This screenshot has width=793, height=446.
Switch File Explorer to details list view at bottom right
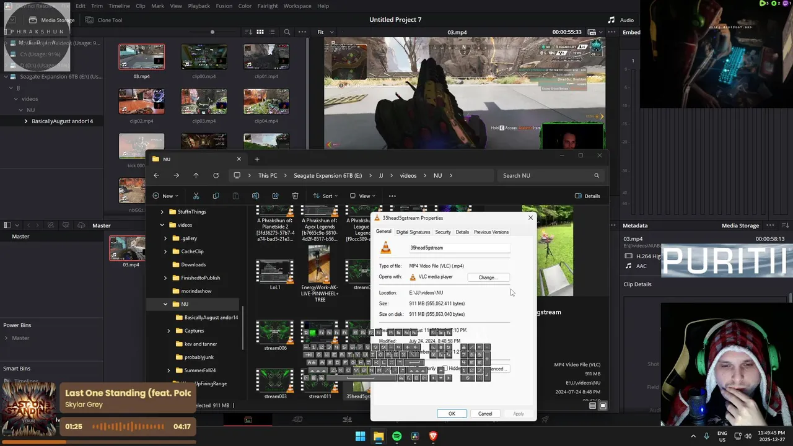(593, 406)
